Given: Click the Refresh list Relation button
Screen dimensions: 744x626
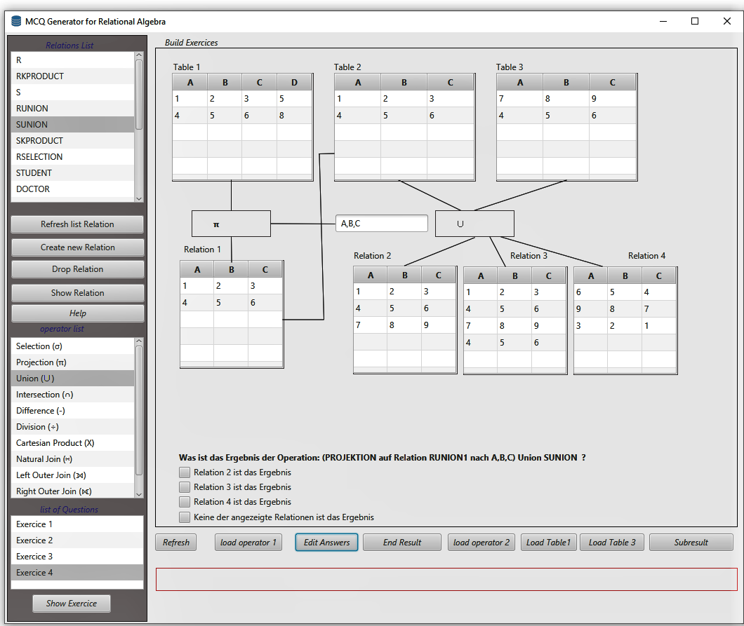Looking at the screenshot, I should click(x=77, y=224).
